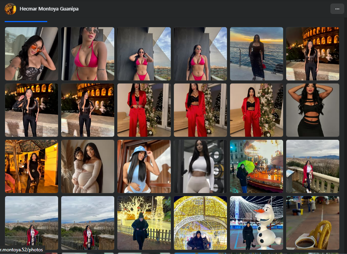Open the Olaf snowman statue photo
Screen dimensions: 347x254
click(x=256, y=223)
